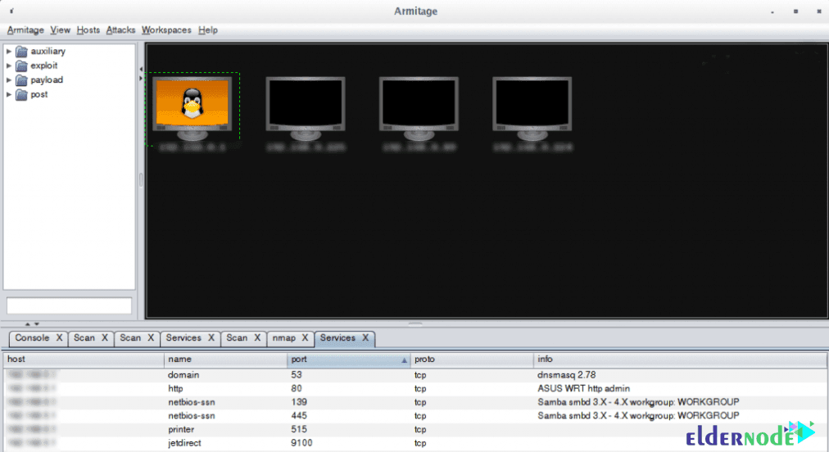Expand the exploit tree node arrow

(9, 66)
